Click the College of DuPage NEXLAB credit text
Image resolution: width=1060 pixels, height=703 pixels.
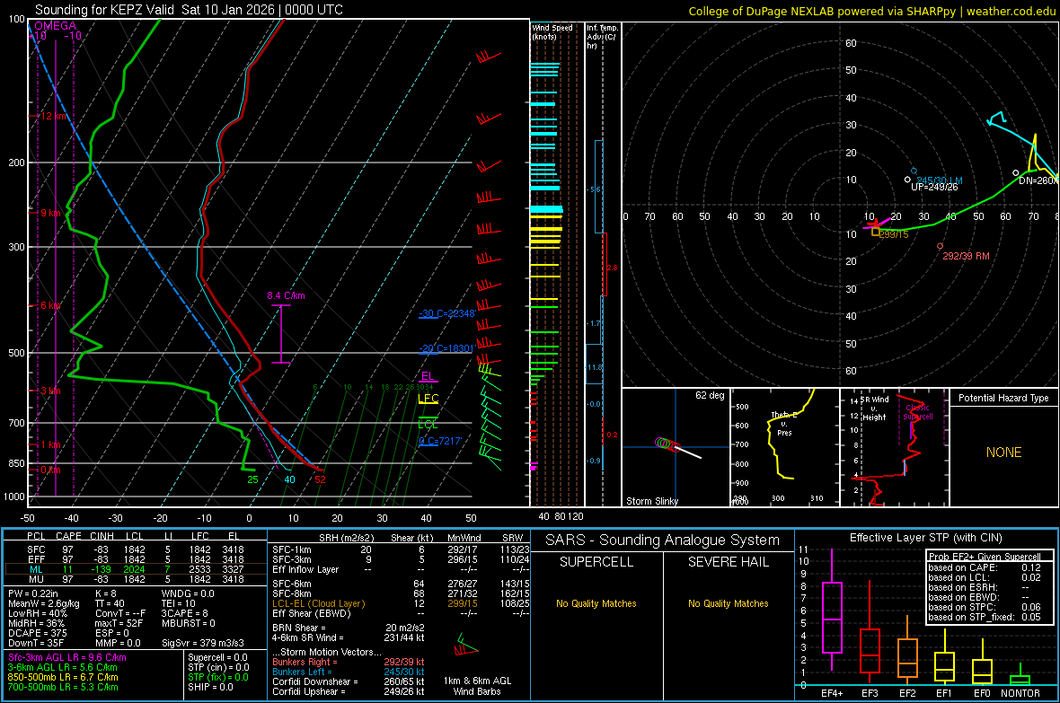pyautogui.click(x=871, y=11)
